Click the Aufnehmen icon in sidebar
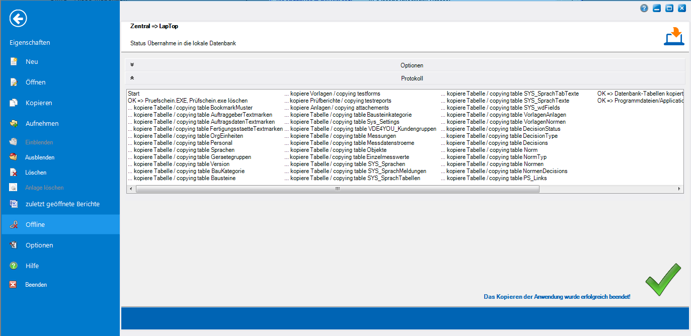 coord(14,124)
